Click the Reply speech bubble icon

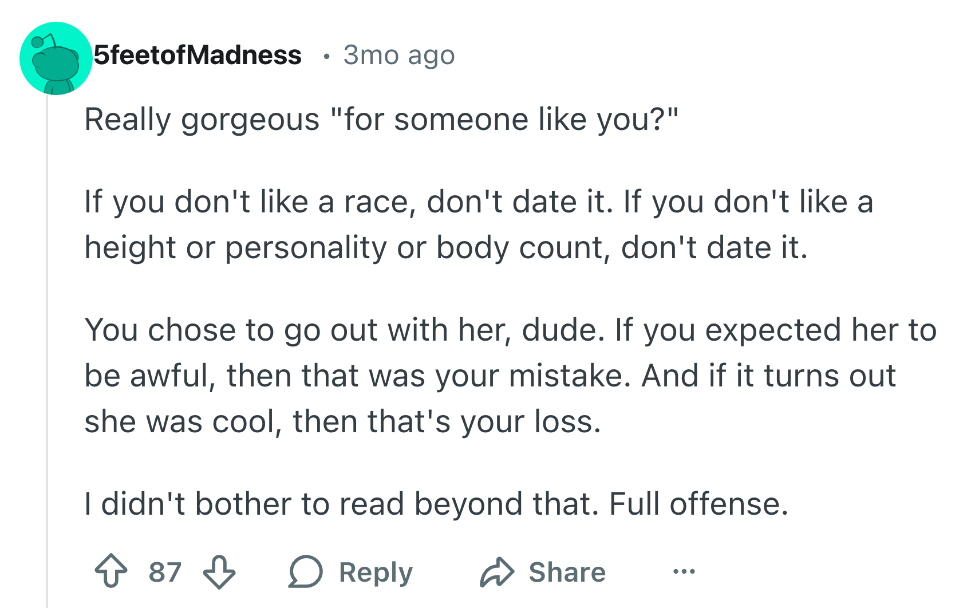tap(305, 571)
